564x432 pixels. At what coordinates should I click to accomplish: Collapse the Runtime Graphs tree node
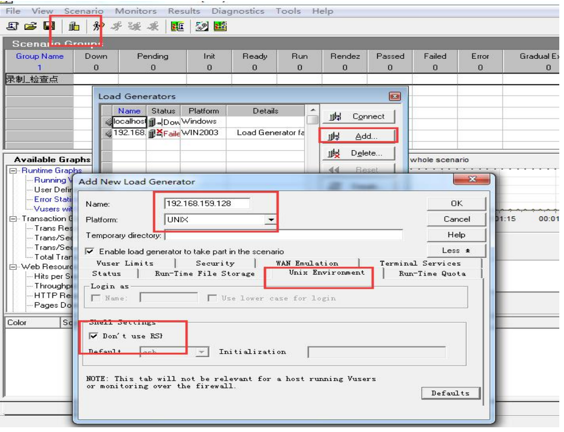click(12, 171)
